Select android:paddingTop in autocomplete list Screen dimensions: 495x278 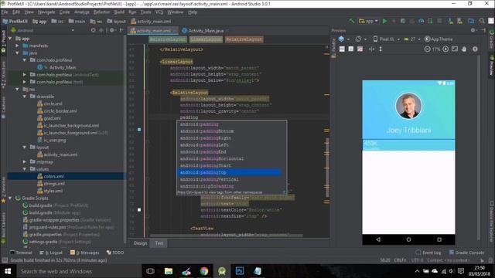click(x=229, y=172)
